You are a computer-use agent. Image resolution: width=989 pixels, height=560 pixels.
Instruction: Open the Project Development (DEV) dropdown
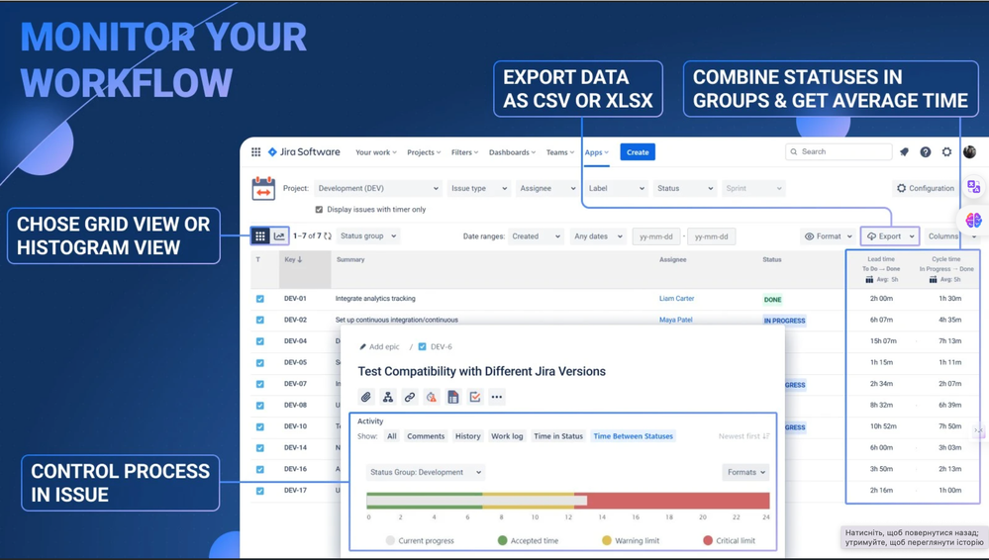[378, 189]
